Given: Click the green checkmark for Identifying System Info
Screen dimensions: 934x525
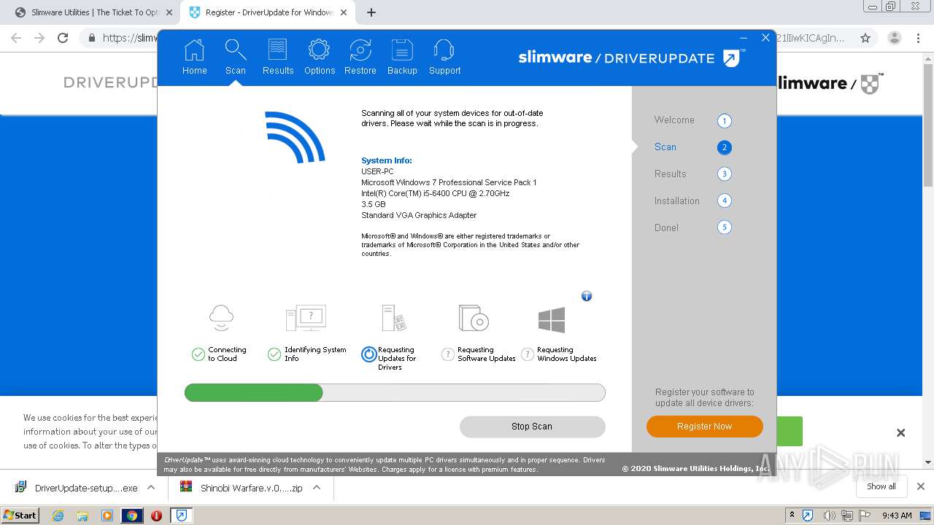Looking at the screenshot, I should pyautogui.click(x=274, y=354).
